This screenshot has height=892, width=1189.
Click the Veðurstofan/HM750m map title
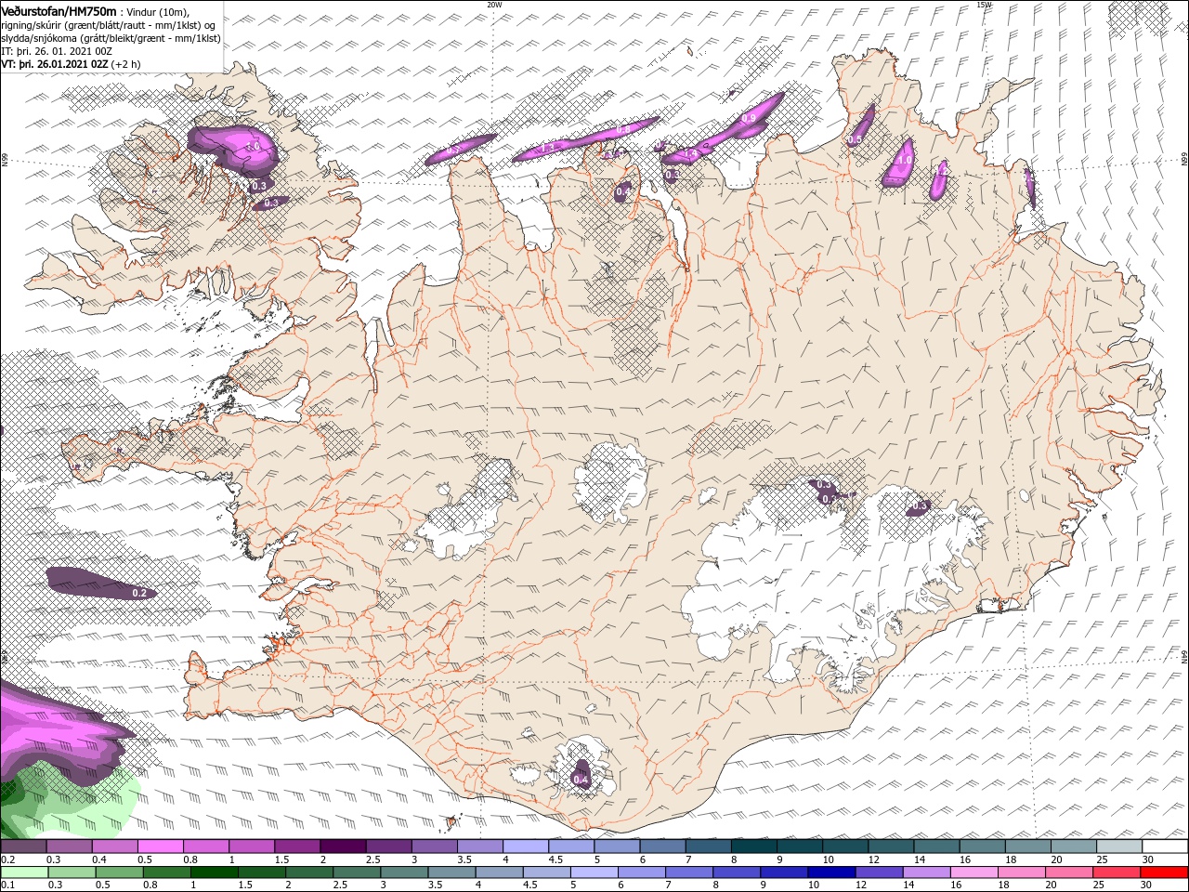click(59, 10)
